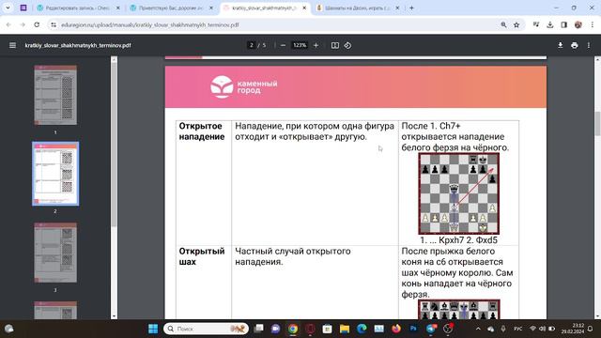Click the document vertical scrollbar thumb
Image resolution: width=601 pixels, height=338 pixels.
(597, 123)
